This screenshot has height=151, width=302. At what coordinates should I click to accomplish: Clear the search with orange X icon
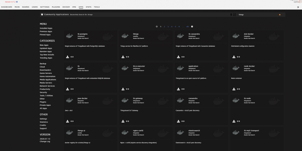tap(280, 15)
